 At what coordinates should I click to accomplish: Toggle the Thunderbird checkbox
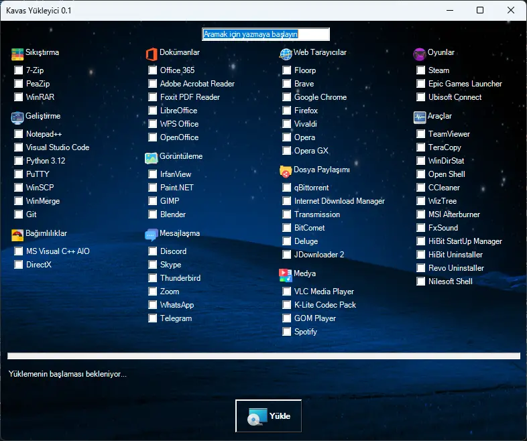(153, 278)
